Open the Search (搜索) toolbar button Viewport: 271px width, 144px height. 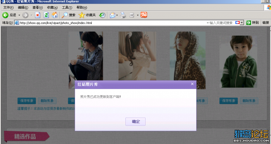pyautogui.click(x=69, y=15)
